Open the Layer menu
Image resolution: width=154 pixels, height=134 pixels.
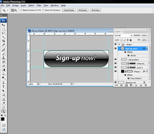click(x=24, y=5)
